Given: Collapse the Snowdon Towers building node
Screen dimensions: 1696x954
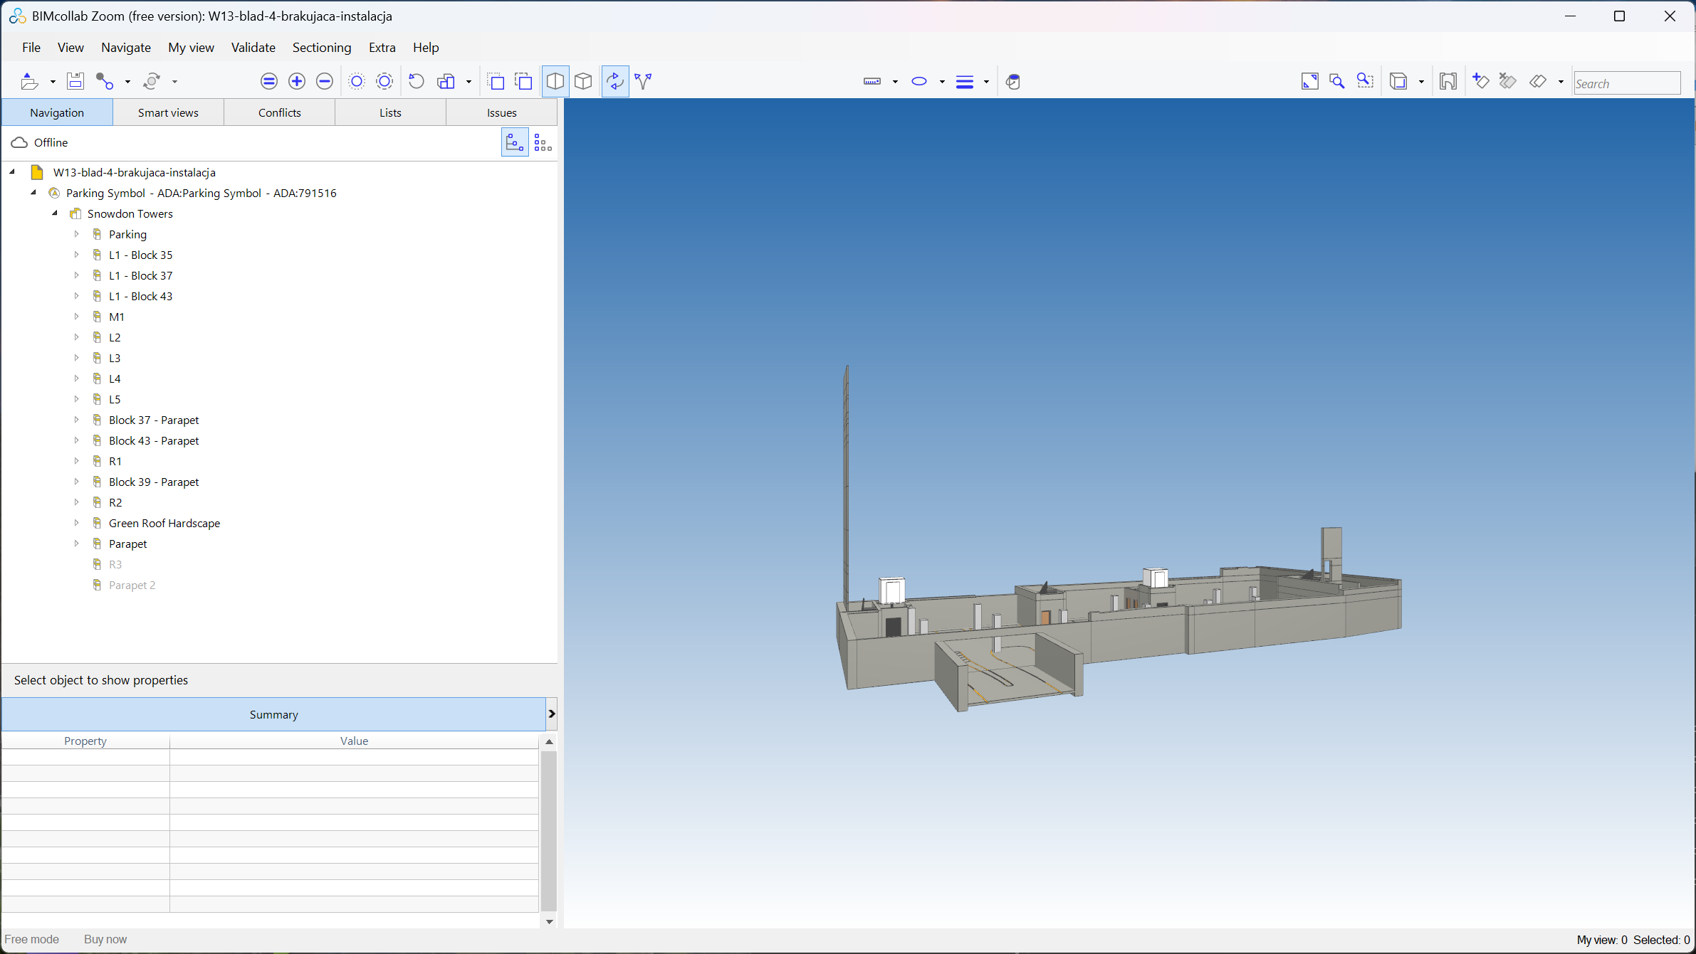Looking at the screenshot, I should [x=55, y=213].
